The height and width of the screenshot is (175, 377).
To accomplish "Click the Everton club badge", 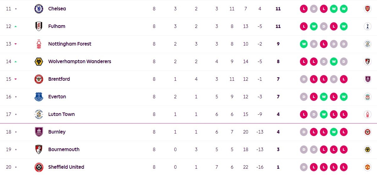I will click(x=39, y=97).
